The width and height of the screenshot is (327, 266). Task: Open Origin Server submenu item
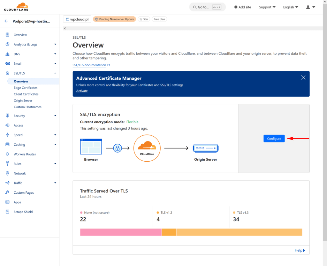[23, 101]
